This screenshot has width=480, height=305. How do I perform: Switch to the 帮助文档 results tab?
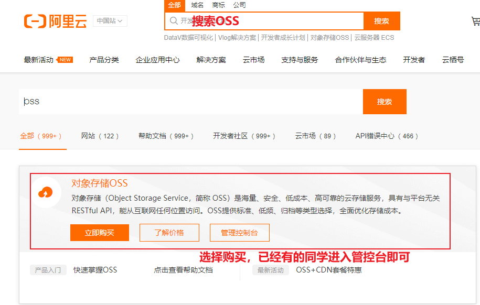pos(166,136)
